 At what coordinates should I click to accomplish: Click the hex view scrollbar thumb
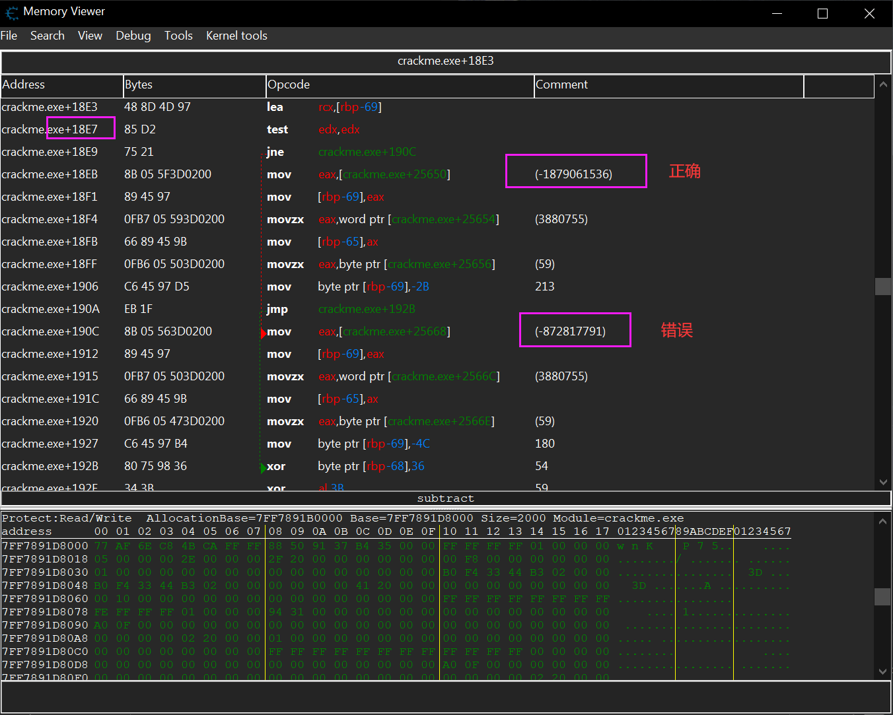point(883,597)
